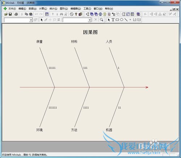The height and width of the screenshot is (158, 181).
Task: Show the Session Folder icon
Action: tap(88, 14)
